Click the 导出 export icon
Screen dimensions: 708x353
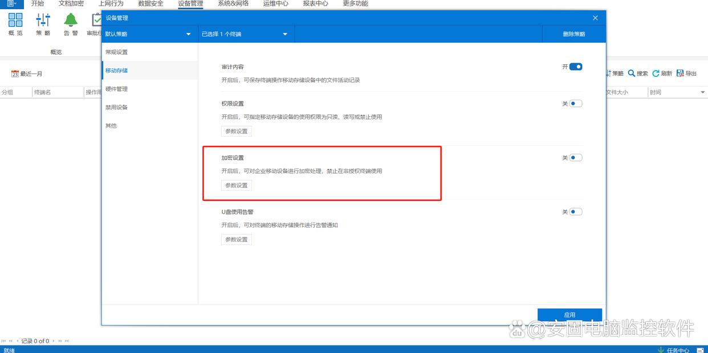click(680, 73)
